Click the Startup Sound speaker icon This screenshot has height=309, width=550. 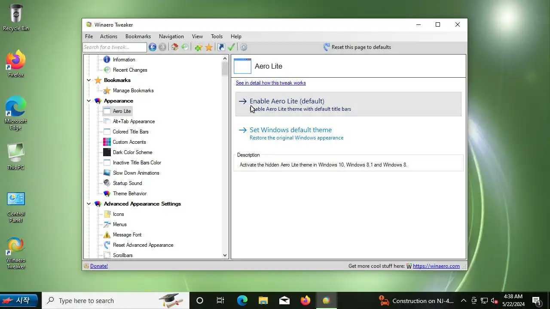point(107,183)
